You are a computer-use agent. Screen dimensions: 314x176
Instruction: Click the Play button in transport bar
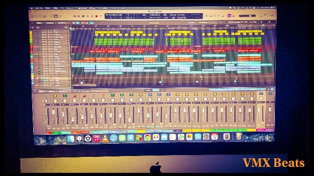click(x=87, y=16)
